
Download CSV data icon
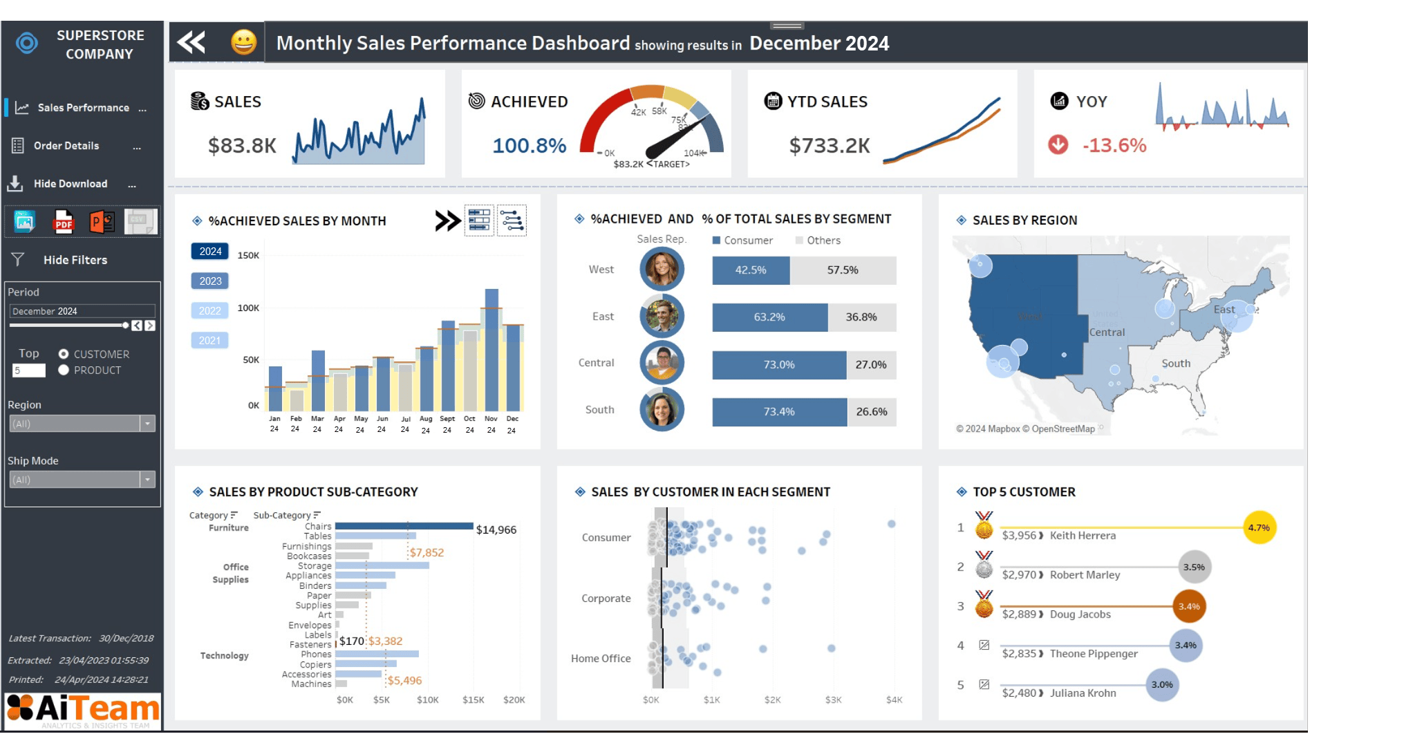140,221
